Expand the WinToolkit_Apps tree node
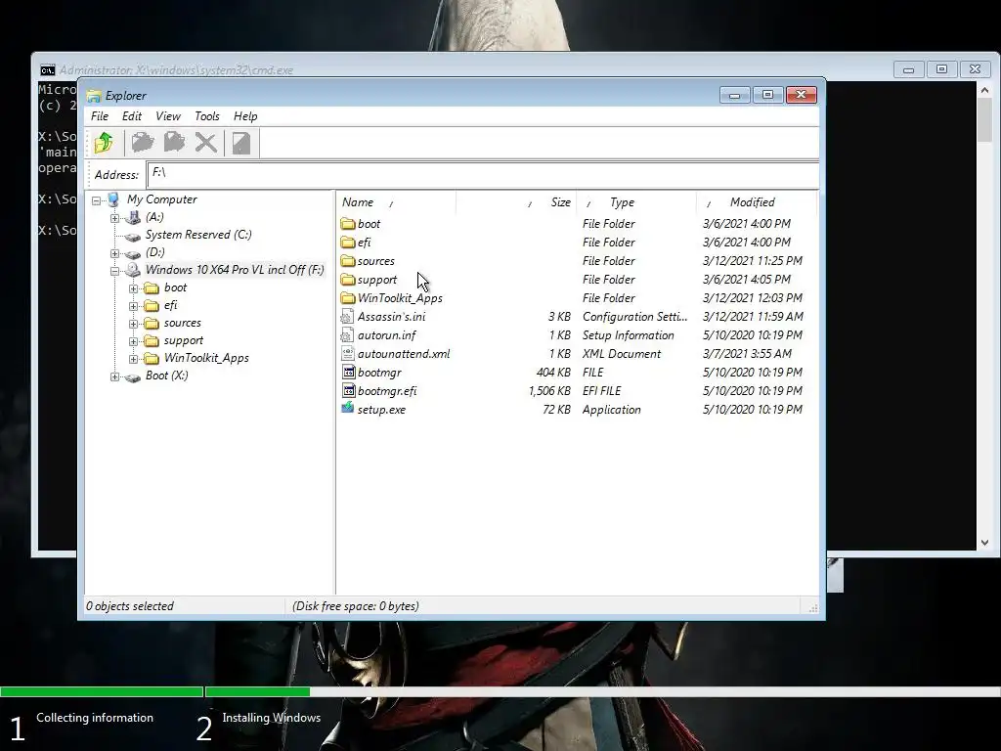The image size is (1001, 751). coord(133,359)
